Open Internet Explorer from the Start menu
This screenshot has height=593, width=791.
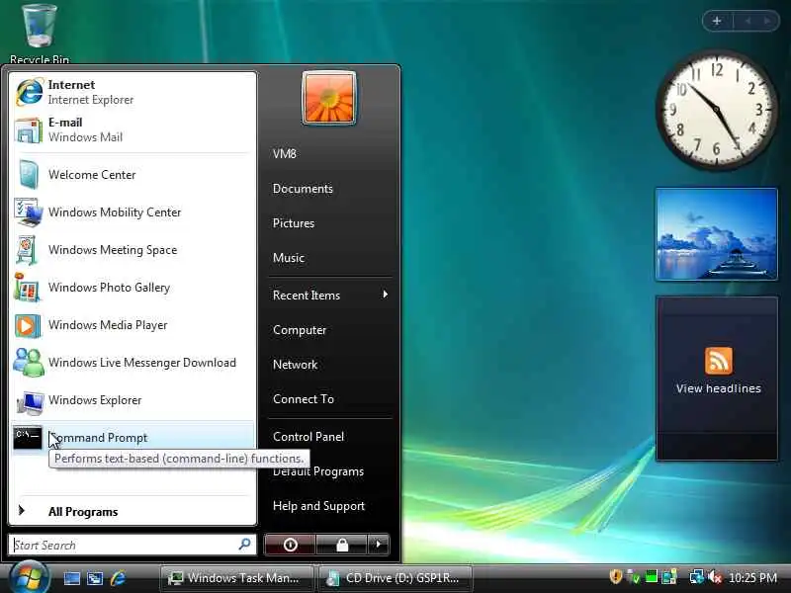click(133, 92)
